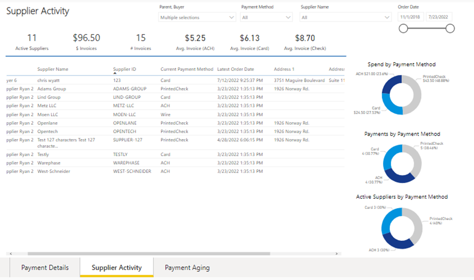Viewport: 474px width, 280px height.
Task: Sort by Current Payment Method column header
Action: point(187,69)
